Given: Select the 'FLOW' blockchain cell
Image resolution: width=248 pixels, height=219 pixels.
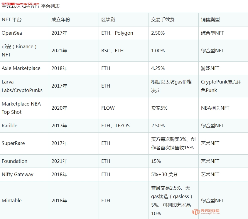Looking at the screenshot, I should (x=108, y=108).
